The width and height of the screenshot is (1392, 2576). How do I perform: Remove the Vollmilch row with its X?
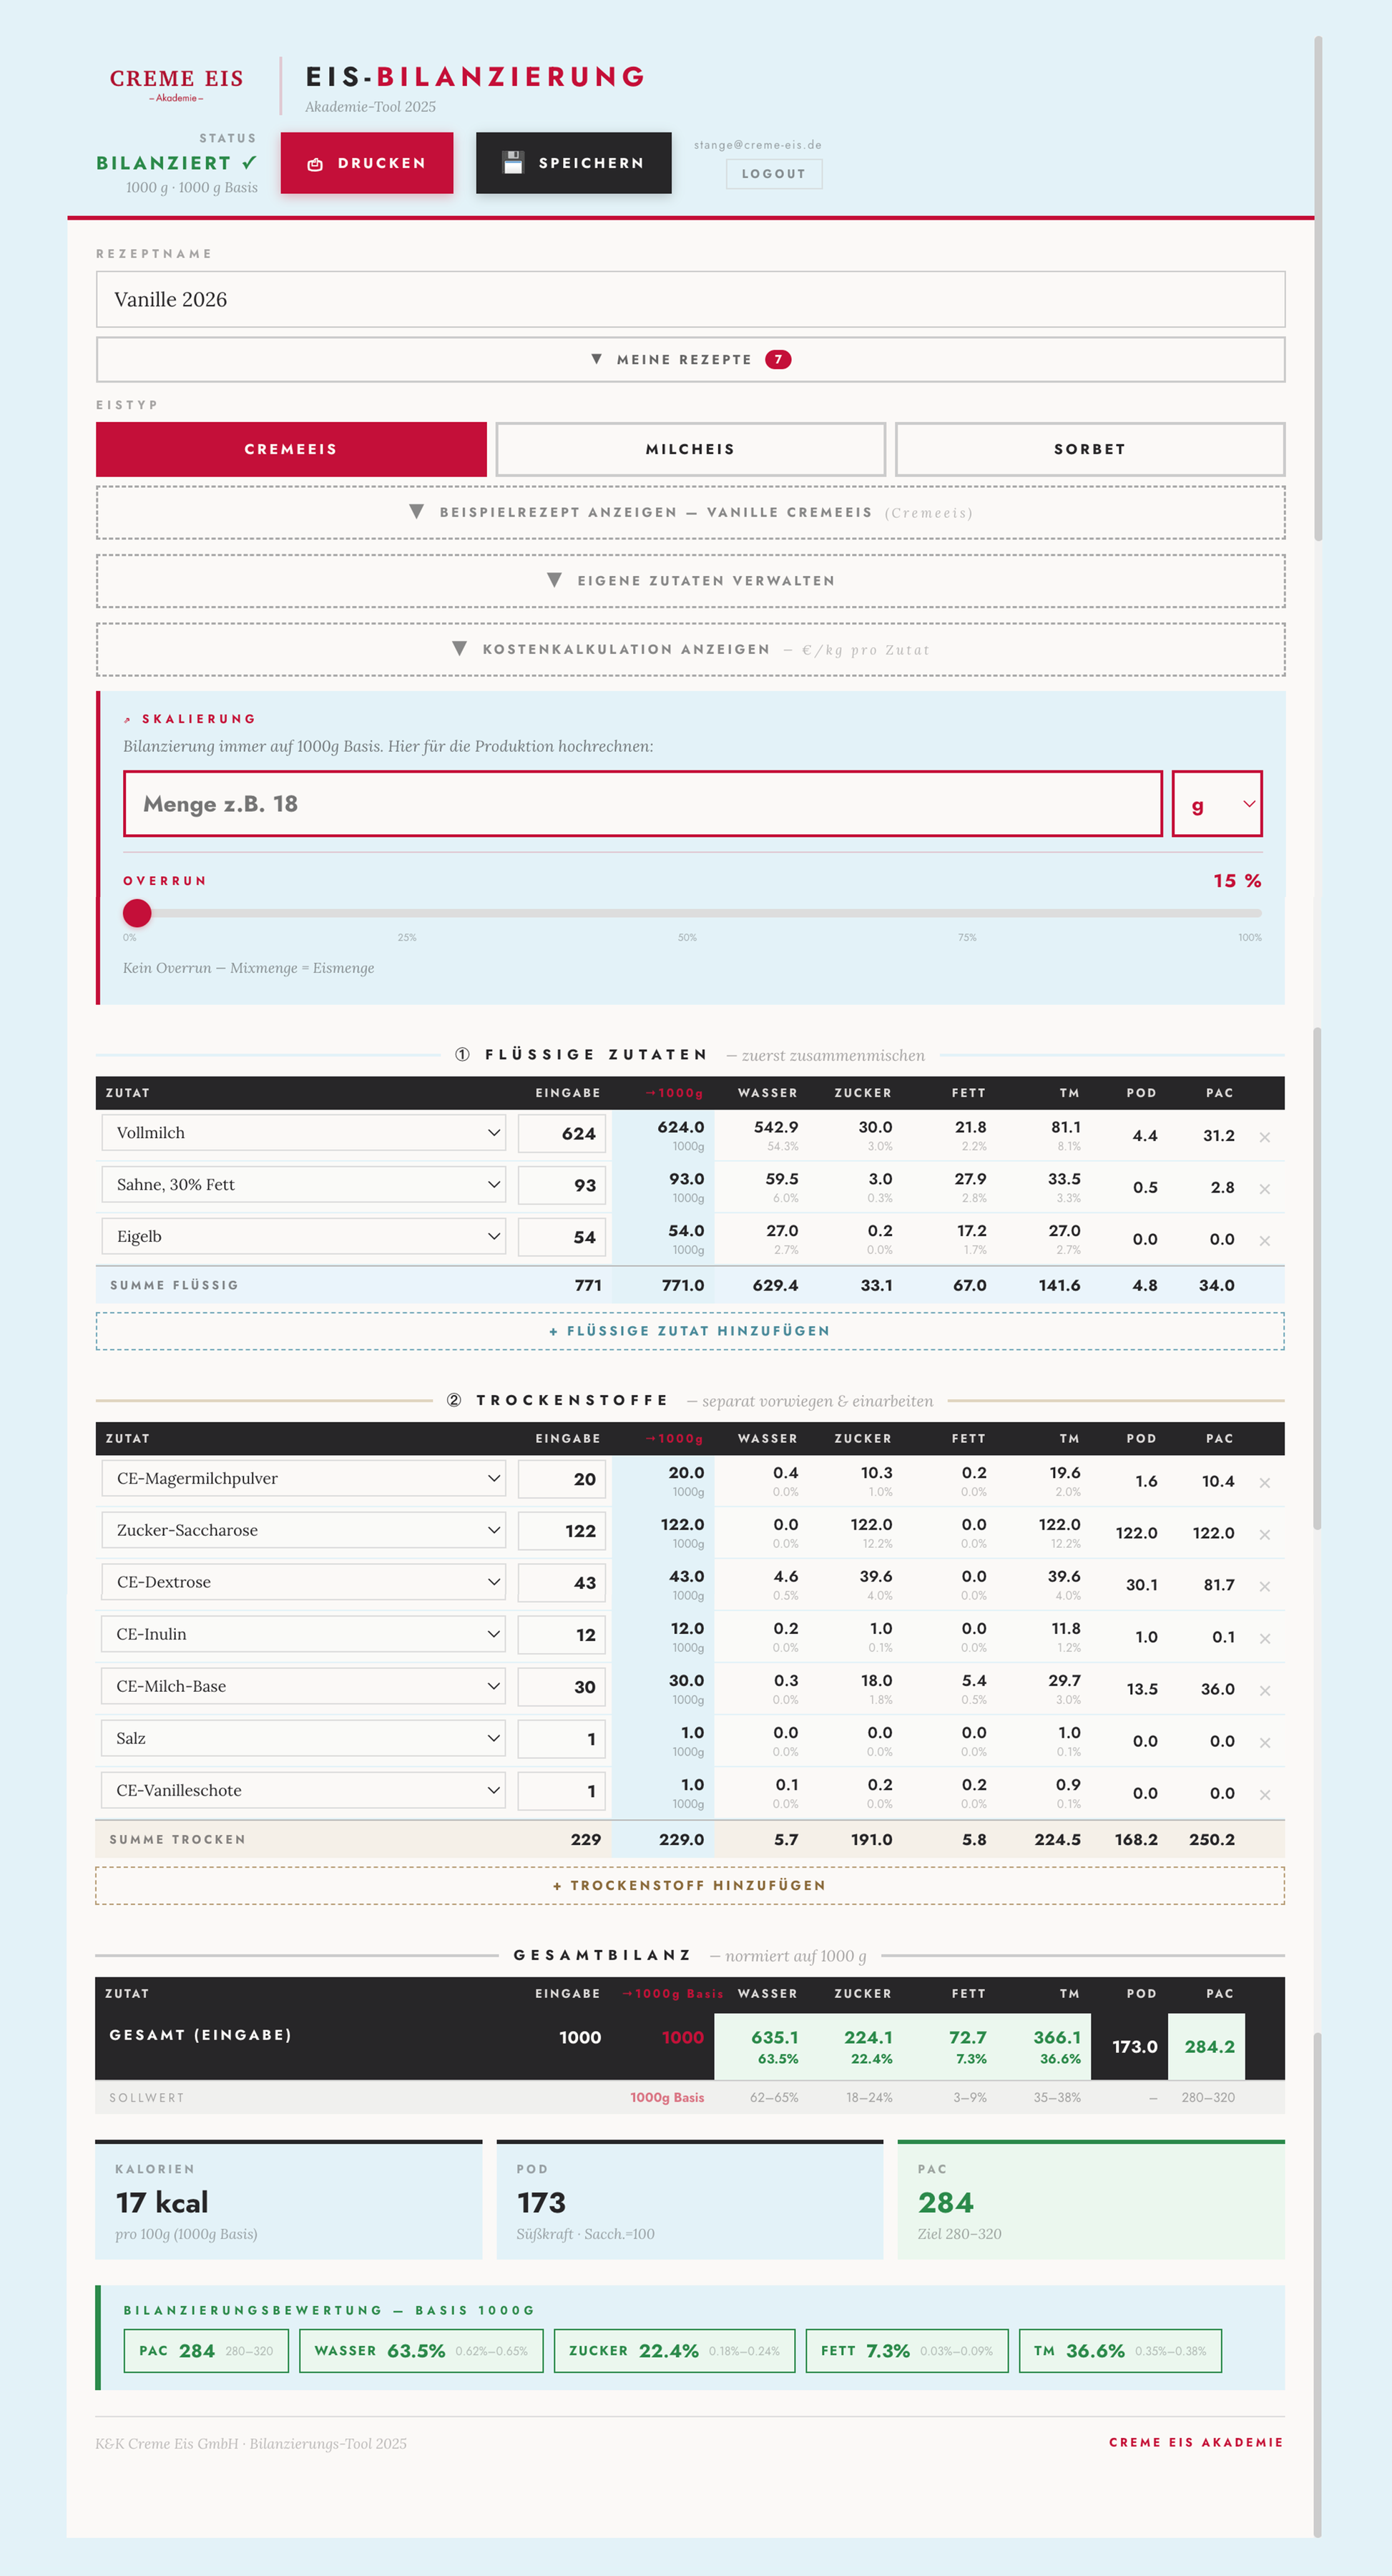(1264, 1137)
